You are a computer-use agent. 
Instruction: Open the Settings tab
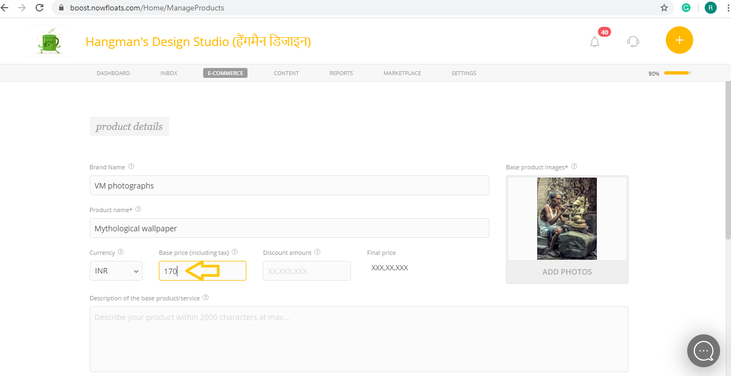point(464,73)
